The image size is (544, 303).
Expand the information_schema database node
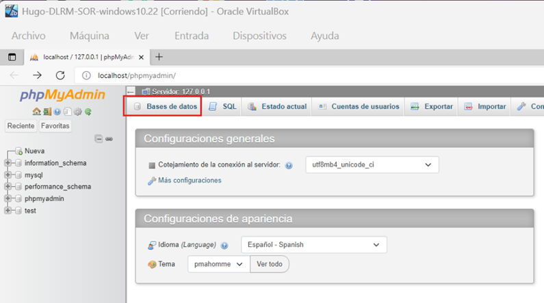pos(8,163)
